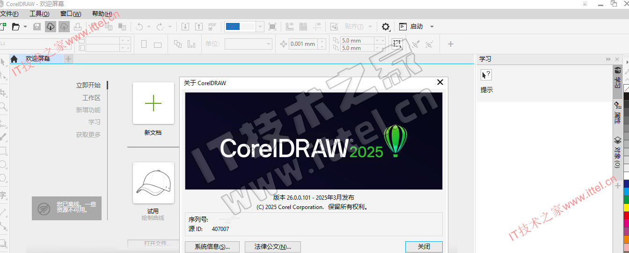The width and height of the screenshot is (629, 253).
Task: Click the cloud upload icon
Action: [x=64, y=27]
